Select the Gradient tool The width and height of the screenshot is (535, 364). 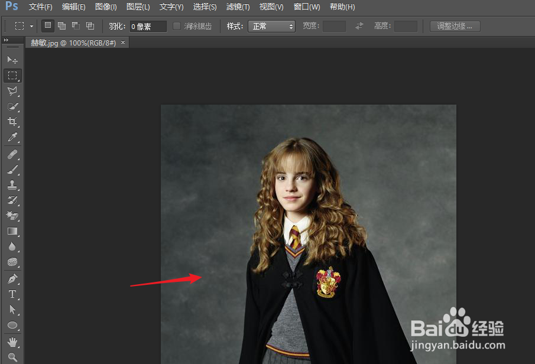(12, 231)
